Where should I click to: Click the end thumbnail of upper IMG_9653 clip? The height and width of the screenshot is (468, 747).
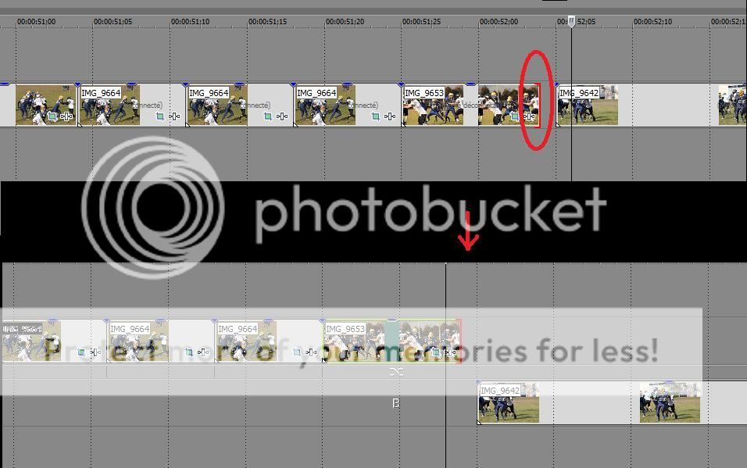509,105
